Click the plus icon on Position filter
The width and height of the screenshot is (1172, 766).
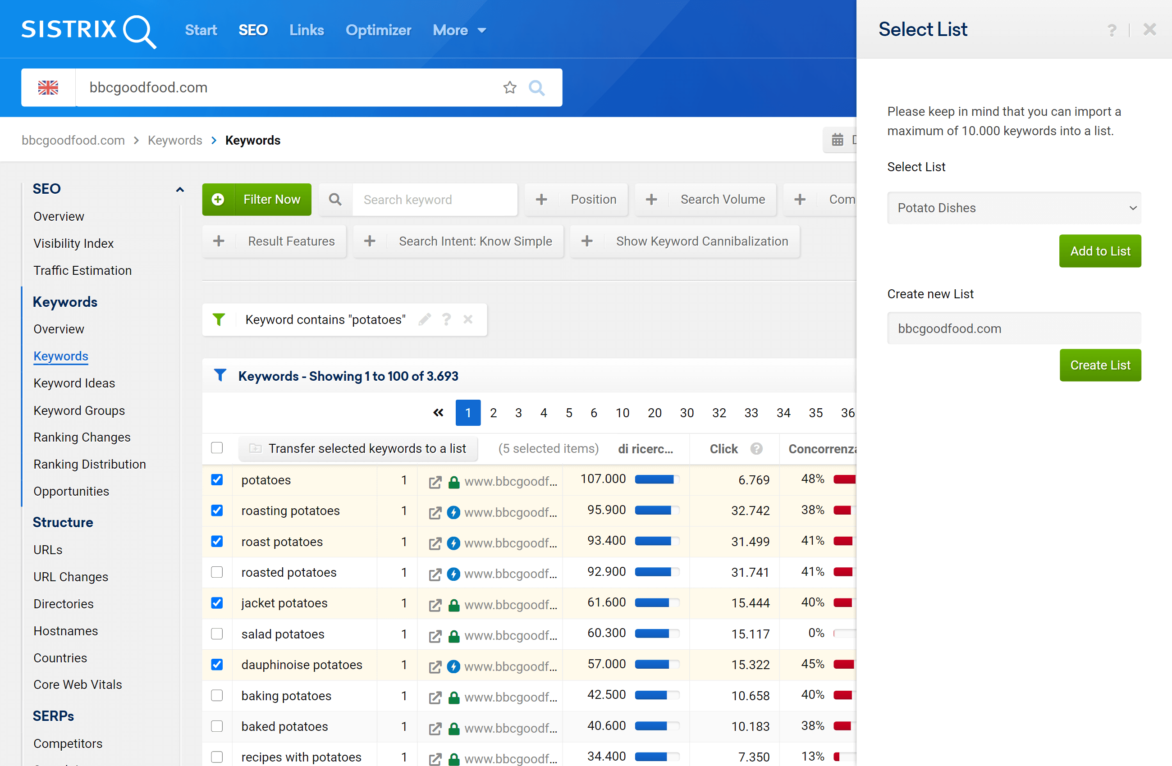click(541, 199)
